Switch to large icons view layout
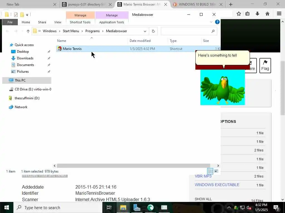 pyautogui.click(x=216, y=171)
